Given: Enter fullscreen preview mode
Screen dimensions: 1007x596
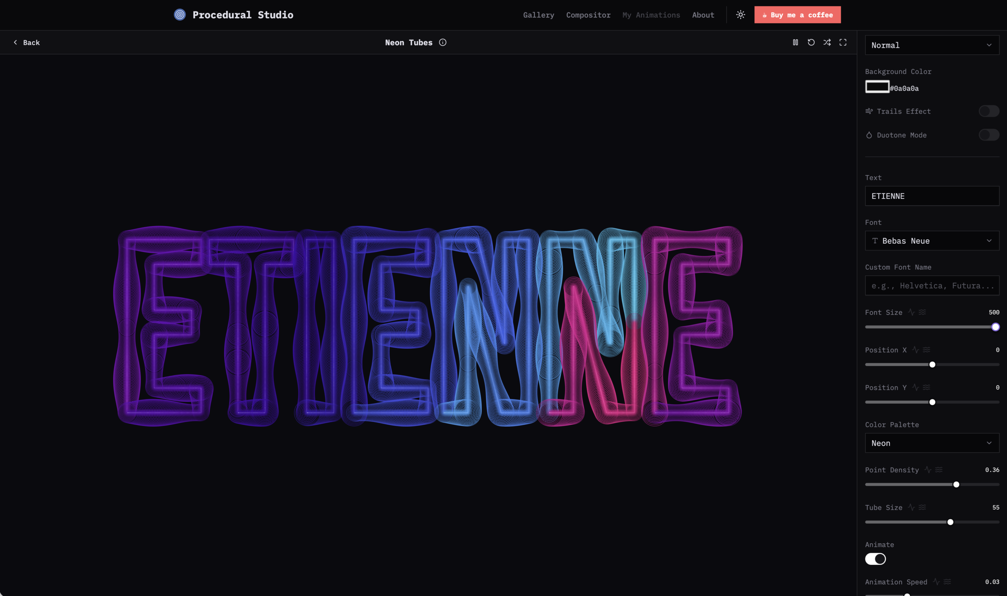Looking at the screenshot, I should (843, 42).
